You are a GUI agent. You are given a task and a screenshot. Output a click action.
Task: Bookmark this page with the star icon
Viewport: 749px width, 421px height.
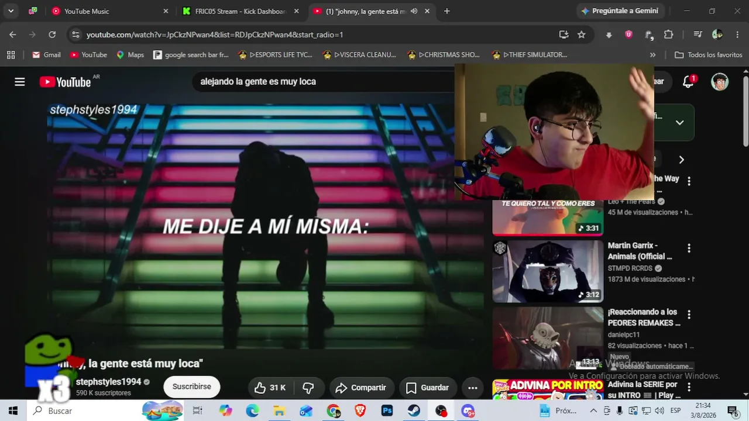click(581, 34)
